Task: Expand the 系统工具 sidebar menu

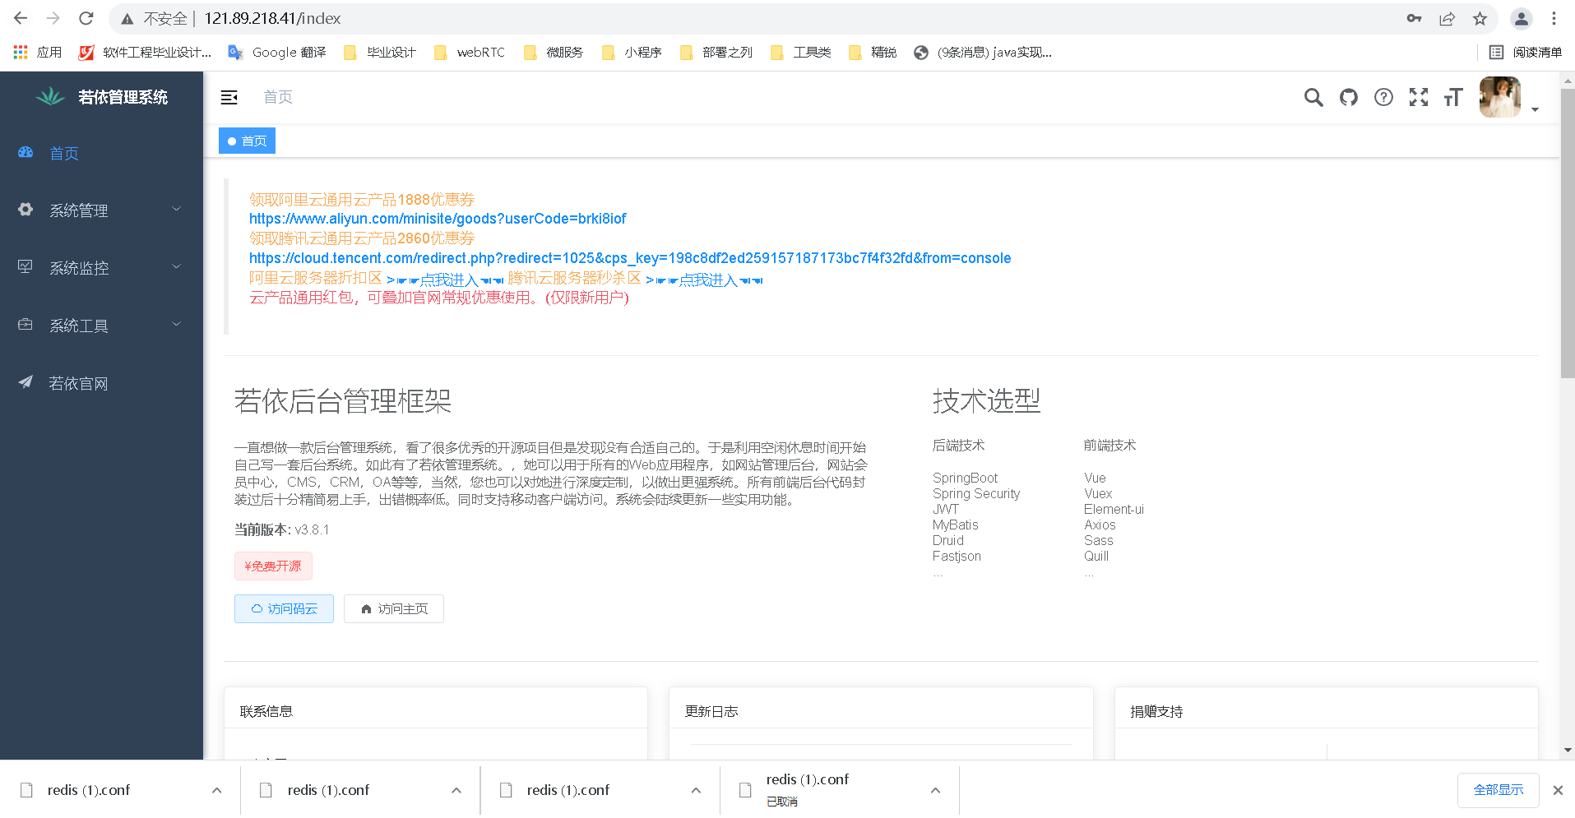Action: 101,326
